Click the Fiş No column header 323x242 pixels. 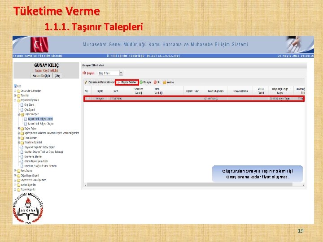pos(100,91)
